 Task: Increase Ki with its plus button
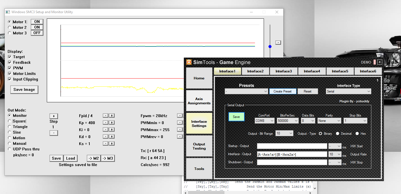pos(112,129)
